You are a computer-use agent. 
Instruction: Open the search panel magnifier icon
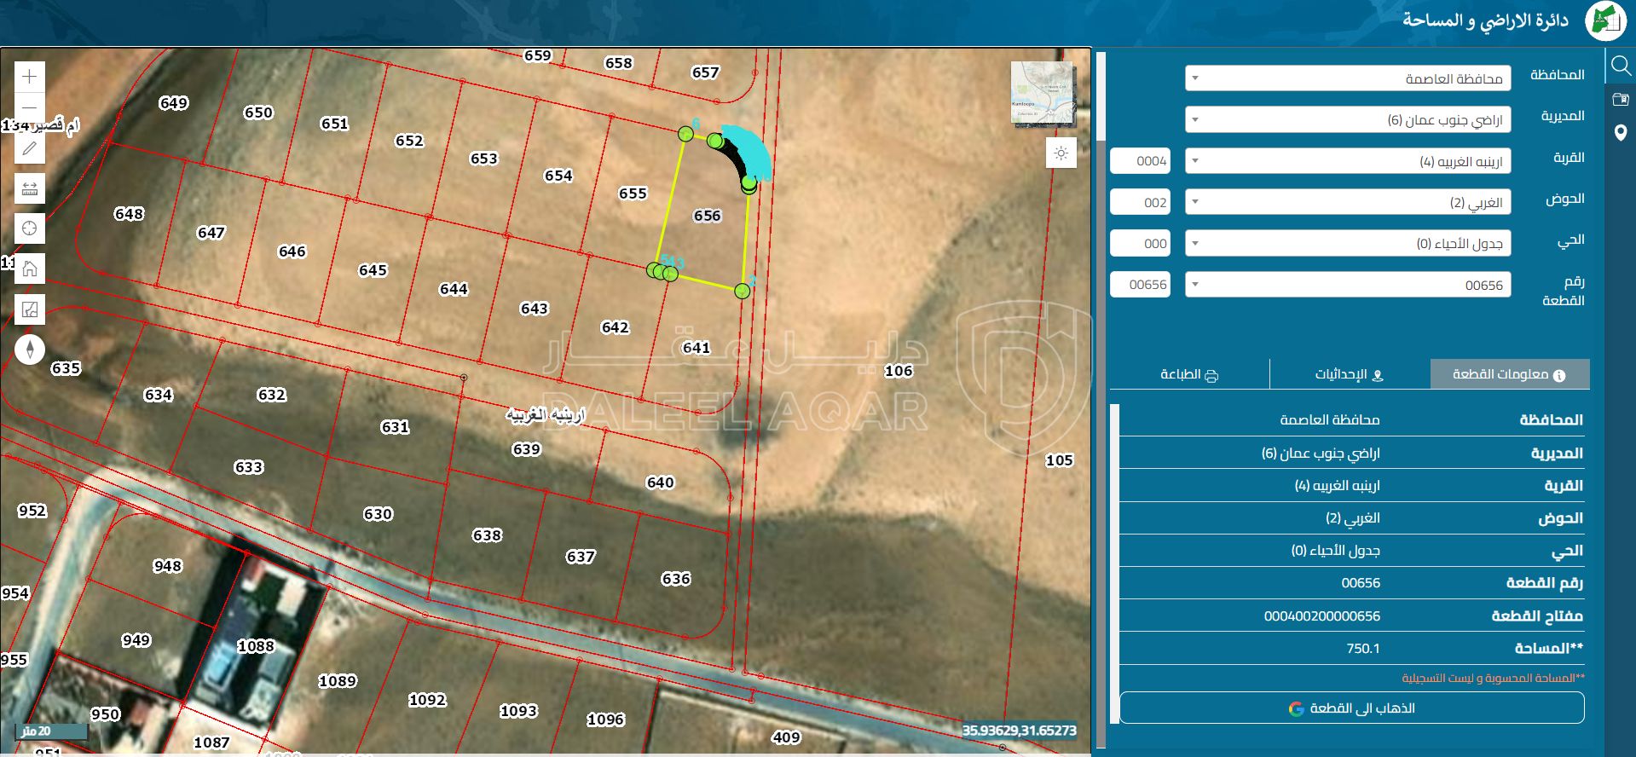tap(1621, 66)
